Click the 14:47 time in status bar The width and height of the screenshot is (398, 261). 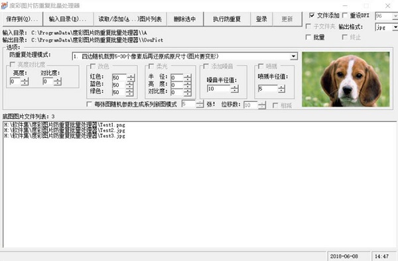(382, 256)
